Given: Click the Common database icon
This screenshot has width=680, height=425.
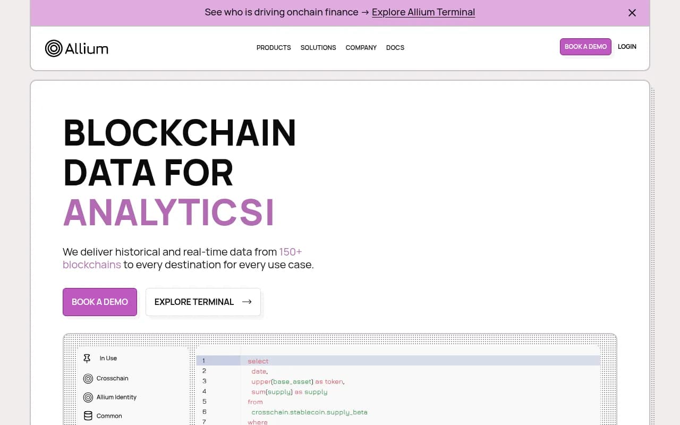Looking at the screenshot, I should click(88, 416).
